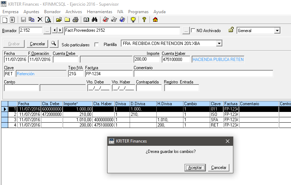Click the scroll with red checkmark icon
Image resolution: width=291 pixels, height=185 pixels.
pos(105,20)
